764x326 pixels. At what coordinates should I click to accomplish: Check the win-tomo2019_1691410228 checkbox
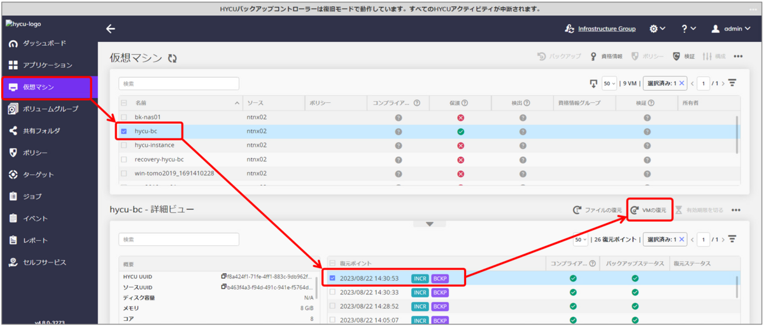pyautogui.click(x=124, y=173)
